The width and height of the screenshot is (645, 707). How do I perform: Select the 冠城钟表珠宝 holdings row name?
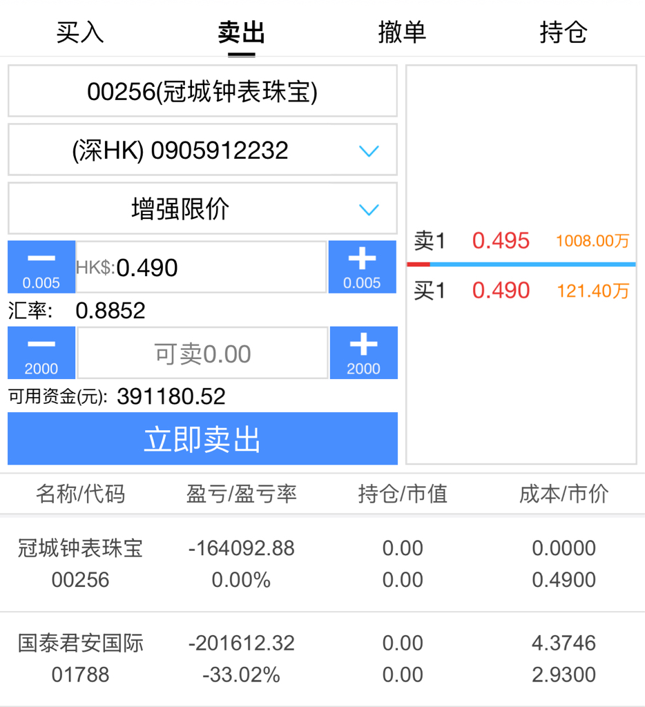(81, 548)
